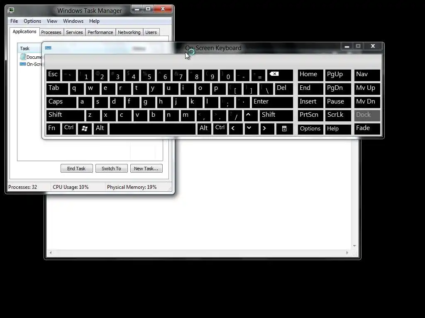
Task: Select the Applications tab
Action: point(24,31)
